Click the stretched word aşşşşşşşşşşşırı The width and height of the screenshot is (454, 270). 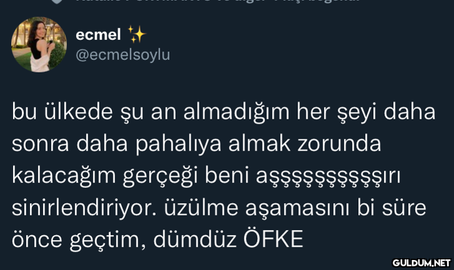coord(328,176)
